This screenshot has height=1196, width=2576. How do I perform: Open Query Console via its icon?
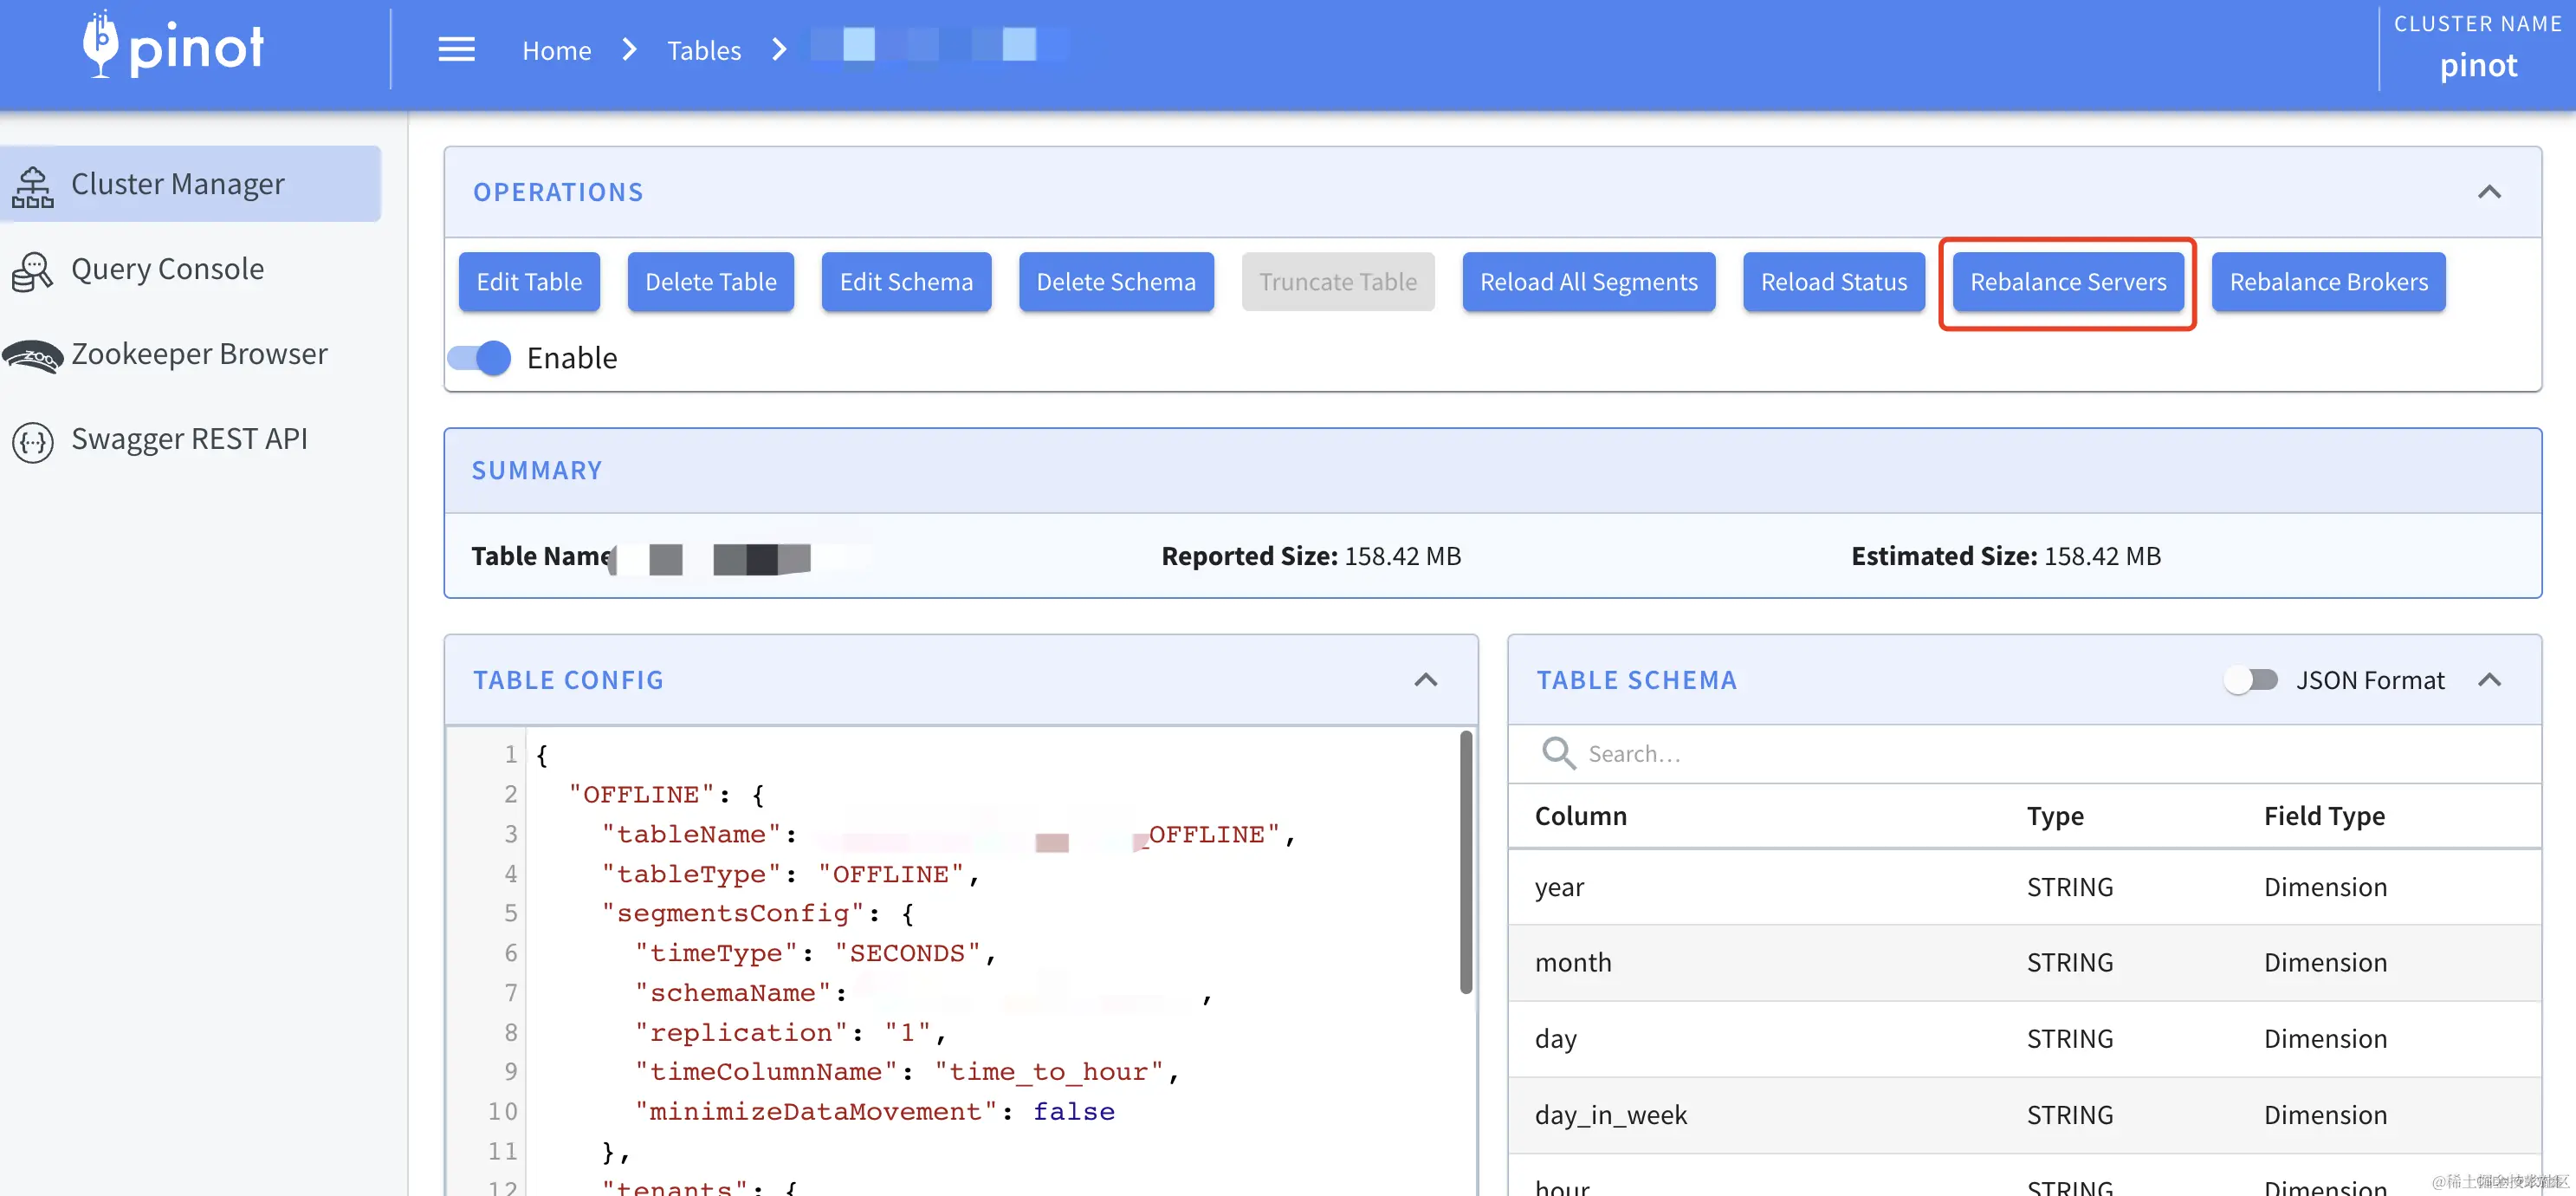click(33, 271)
